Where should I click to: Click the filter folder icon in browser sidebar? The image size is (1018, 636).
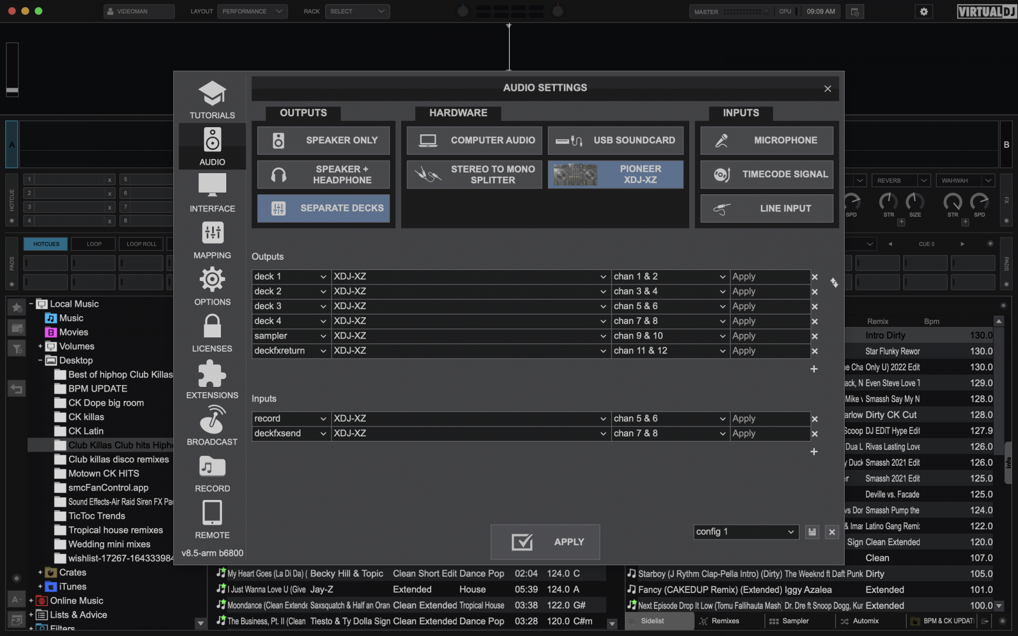tap(16, 349)
